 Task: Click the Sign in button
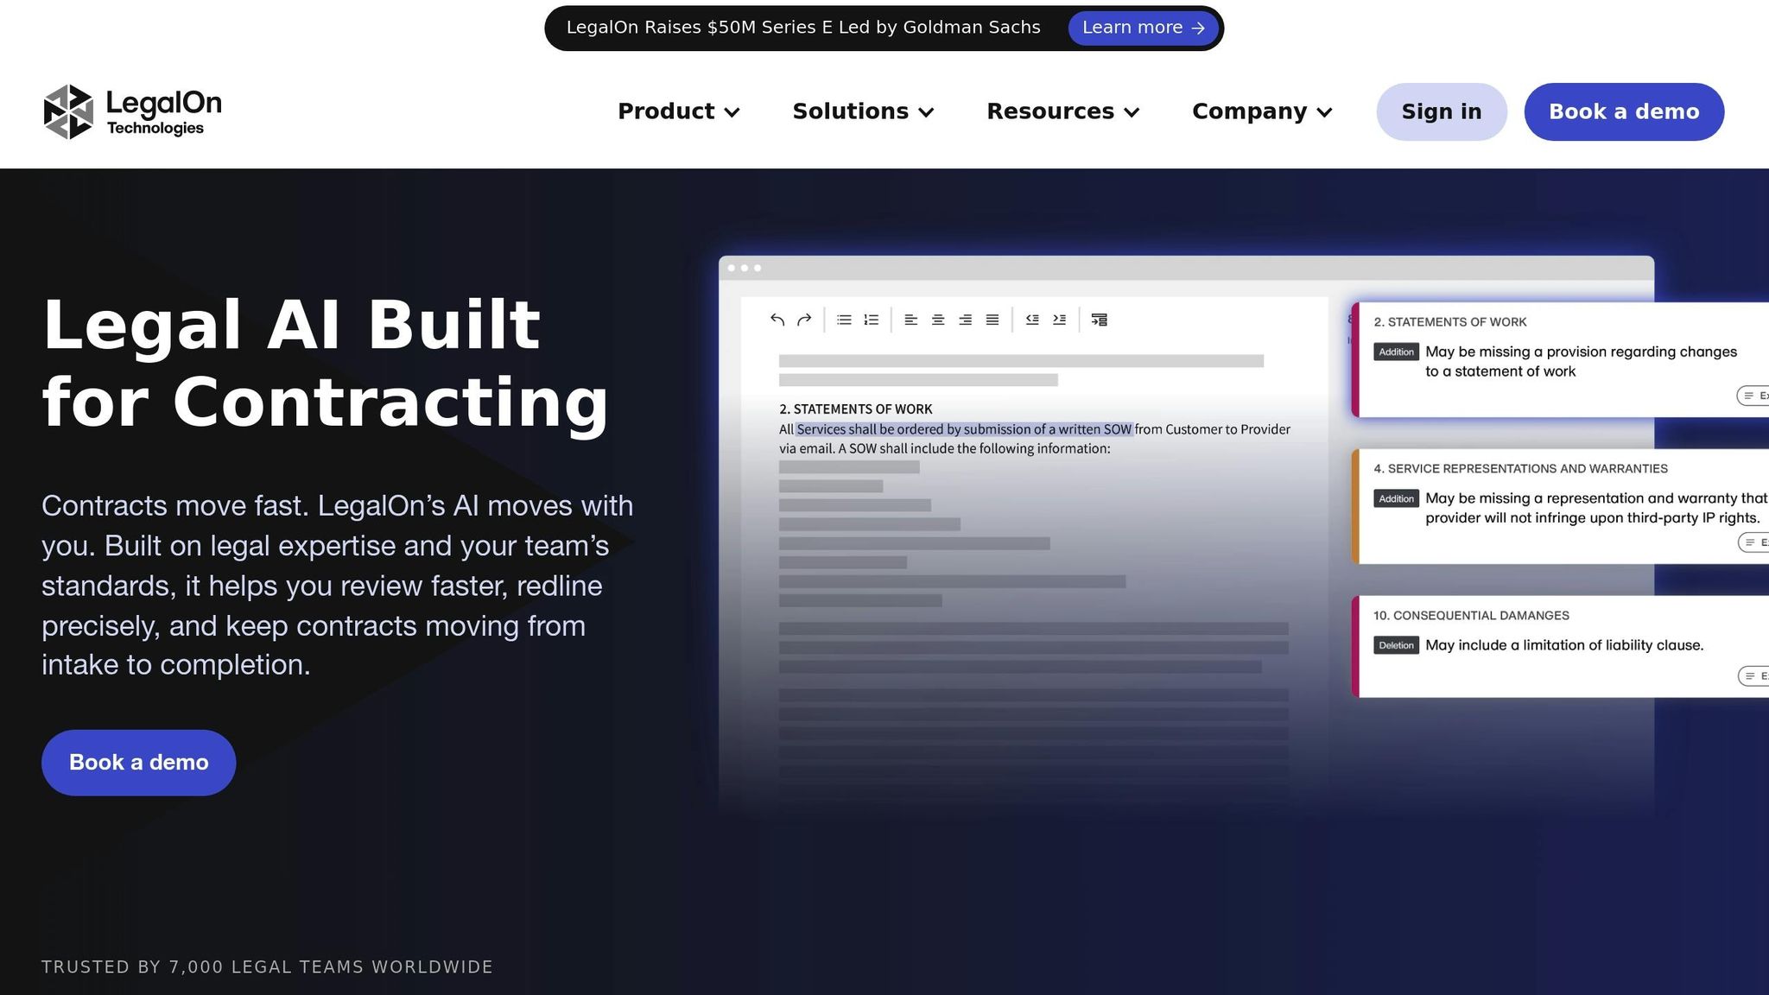click(x=1442, y=111)
